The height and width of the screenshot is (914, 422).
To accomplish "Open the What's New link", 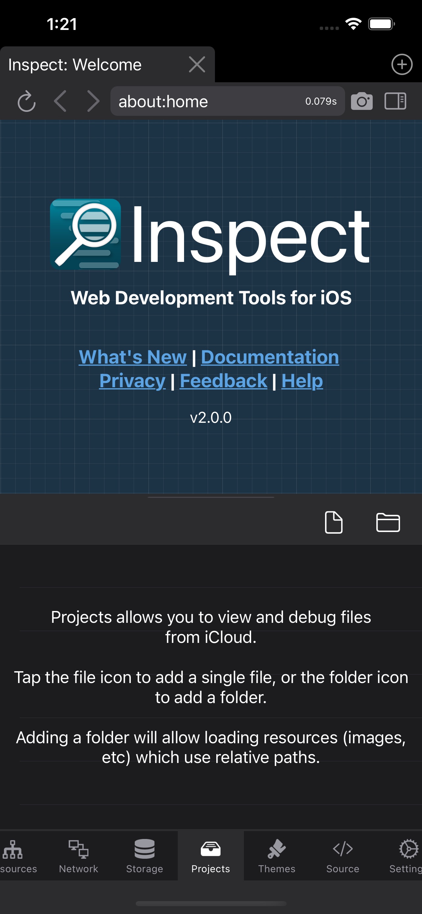I will tap(132, 357).
